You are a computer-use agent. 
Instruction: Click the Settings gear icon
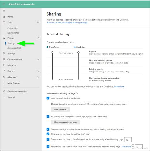pos(4,53)
